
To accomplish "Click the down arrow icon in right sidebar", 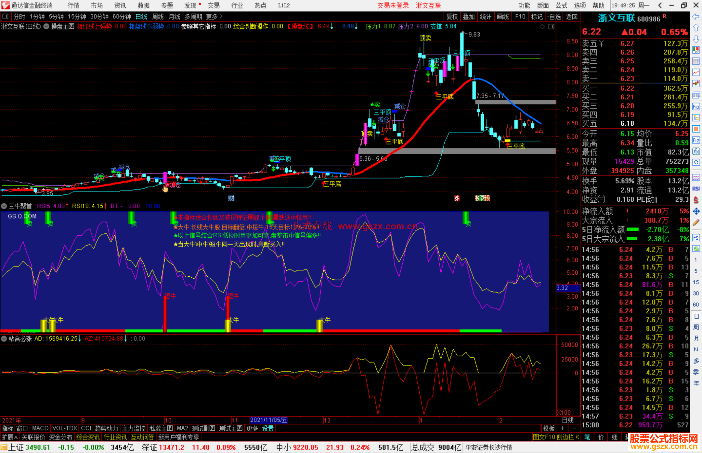I will click(x=696, y=39).
